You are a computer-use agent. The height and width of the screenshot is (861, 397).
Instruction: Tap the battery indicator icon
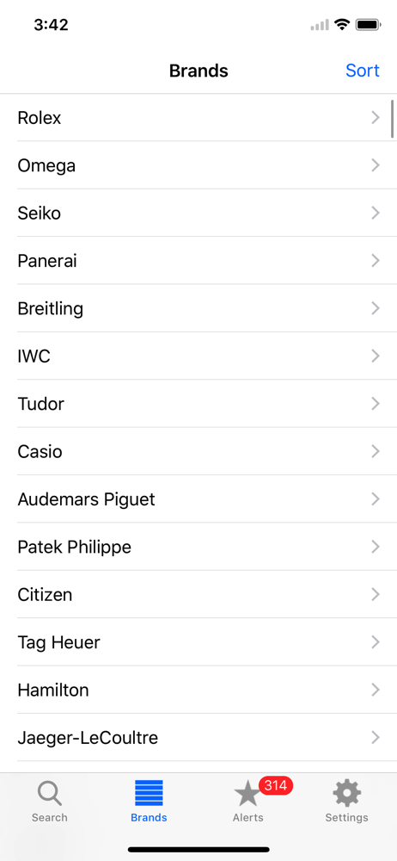368,24
